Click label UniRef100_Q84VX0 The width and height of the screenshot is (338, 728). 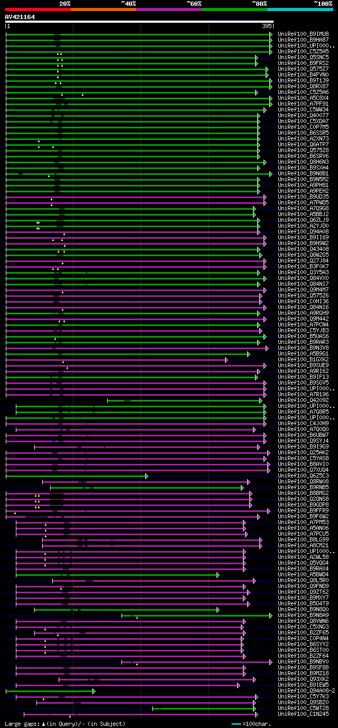(303, 278)
